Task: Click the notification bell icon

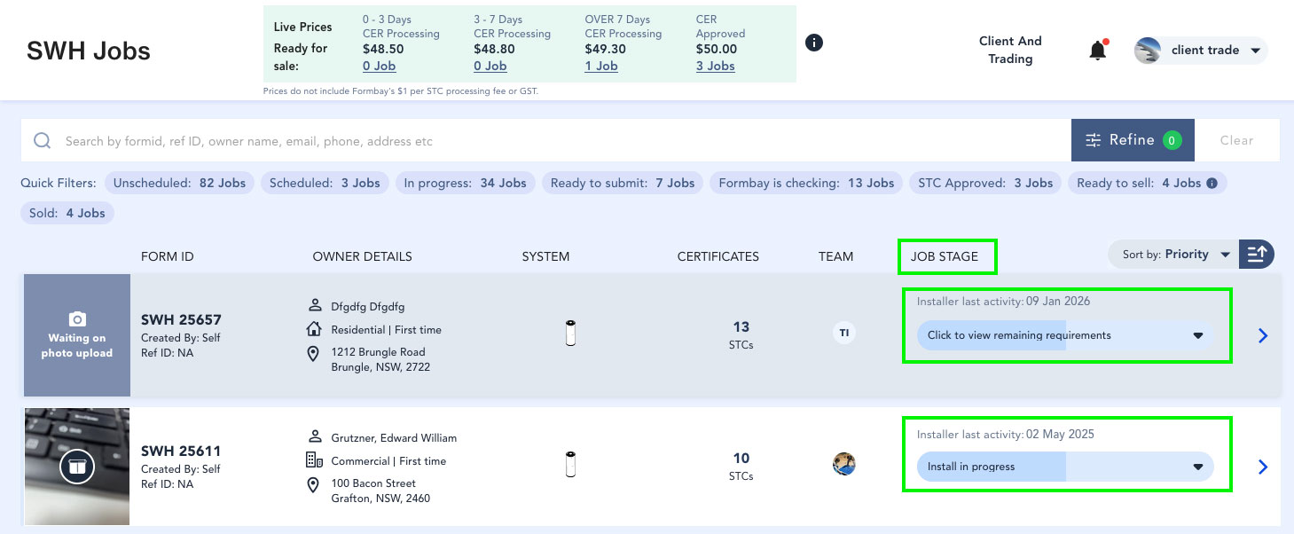Action: (1097, 51)
